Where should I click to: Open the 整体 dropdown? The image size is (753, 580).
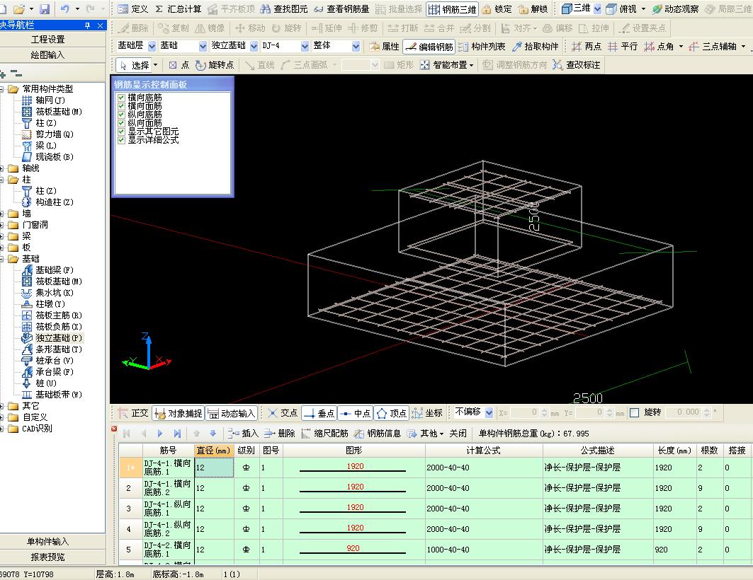point(356,47)
